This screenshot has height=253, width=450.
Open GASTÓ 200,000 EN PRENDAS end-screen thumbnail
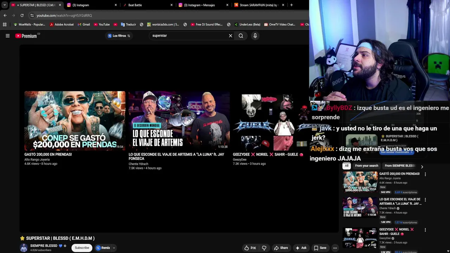75,121
